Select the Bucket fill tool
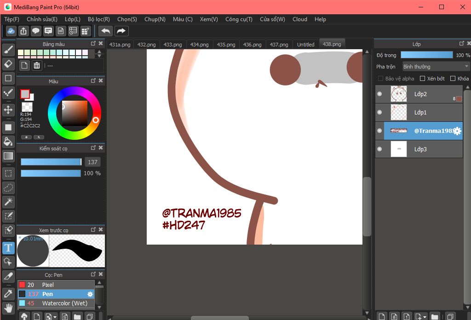This screenshot has width=471, height=320. coord(8,142)
